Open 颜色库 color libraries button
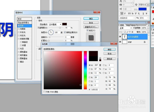The height and width of the screenshot is (112, 154). (110, 59)
